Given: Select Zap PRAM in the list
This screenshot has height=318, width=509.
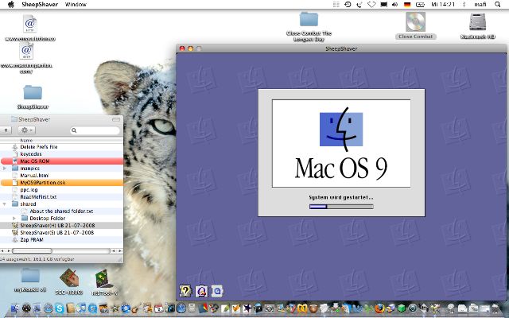Looking at the screenshot, I should coord(32,240).
